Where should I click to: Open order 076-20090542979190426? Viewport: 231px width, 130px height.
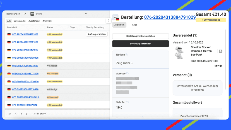click(x=25, y=58)
